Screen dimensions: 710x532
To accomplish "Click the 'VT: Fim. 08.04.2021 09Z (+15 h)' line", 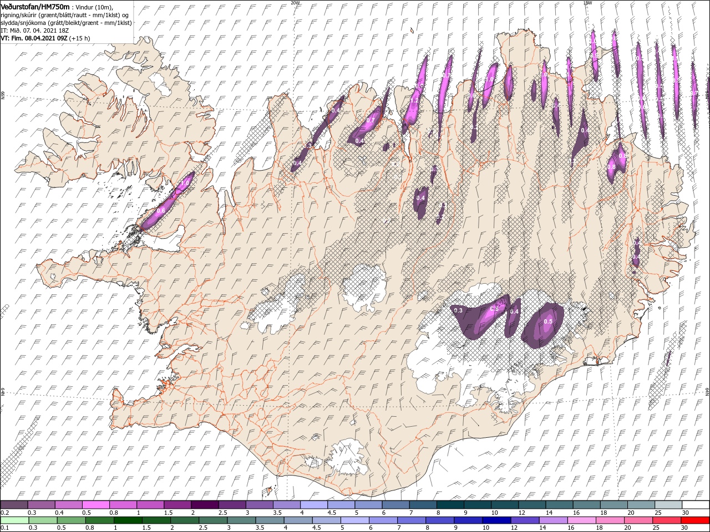I will 45,38.
